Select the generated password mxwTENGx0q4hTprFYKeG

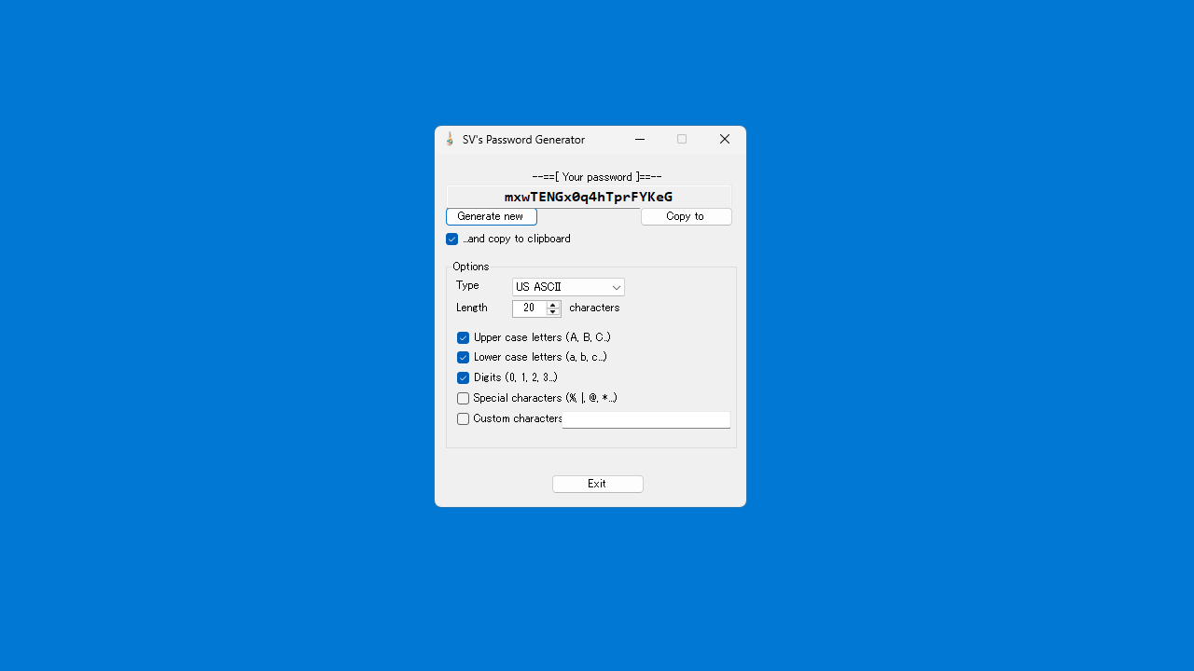pyautogui.click(x=588, y=197)
